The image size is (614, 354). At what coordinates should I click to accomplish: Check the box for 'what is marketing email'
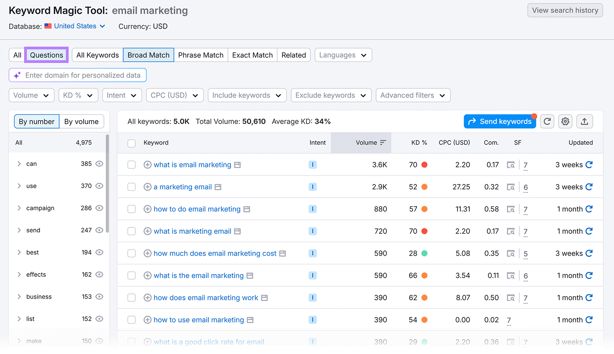coord(131,231)
